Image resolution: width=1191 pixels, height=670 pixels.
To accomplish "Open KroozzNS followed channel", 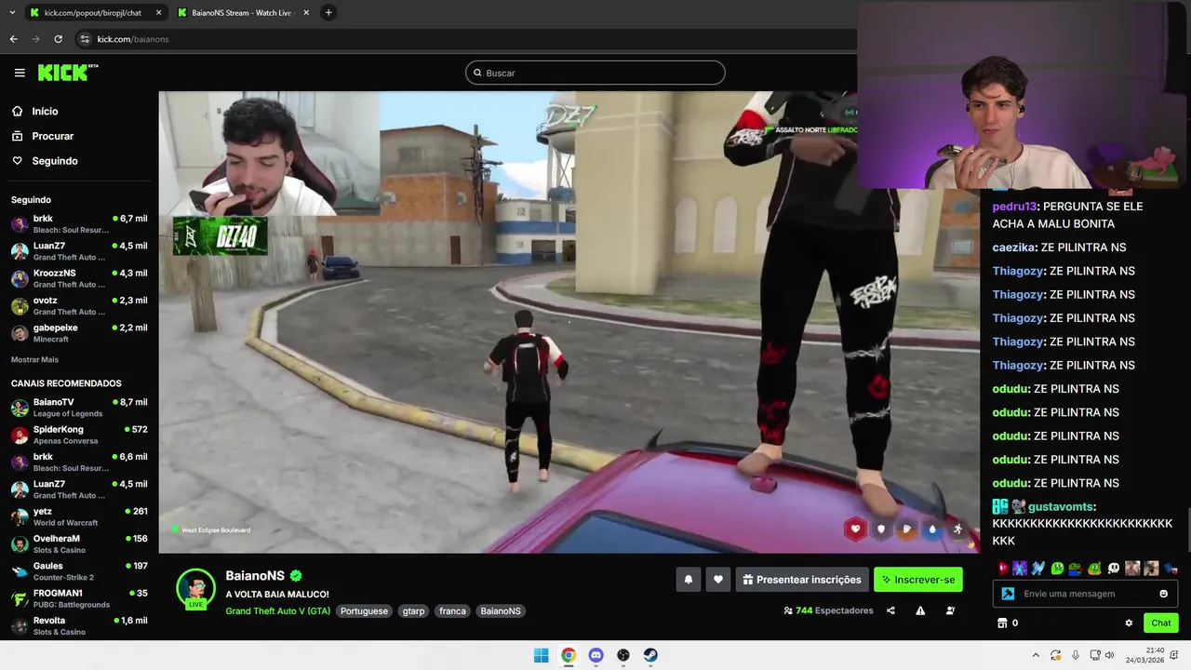I will click(x=79, y=278).
